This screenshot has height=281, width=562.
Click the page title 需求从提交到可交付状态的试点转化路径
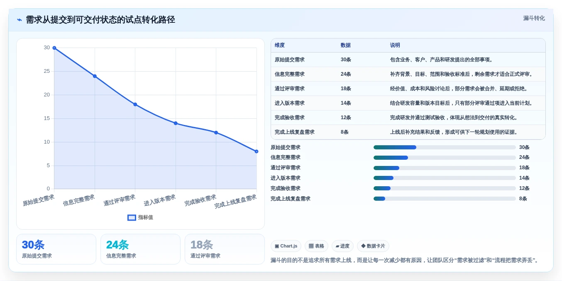coord(100,20)
